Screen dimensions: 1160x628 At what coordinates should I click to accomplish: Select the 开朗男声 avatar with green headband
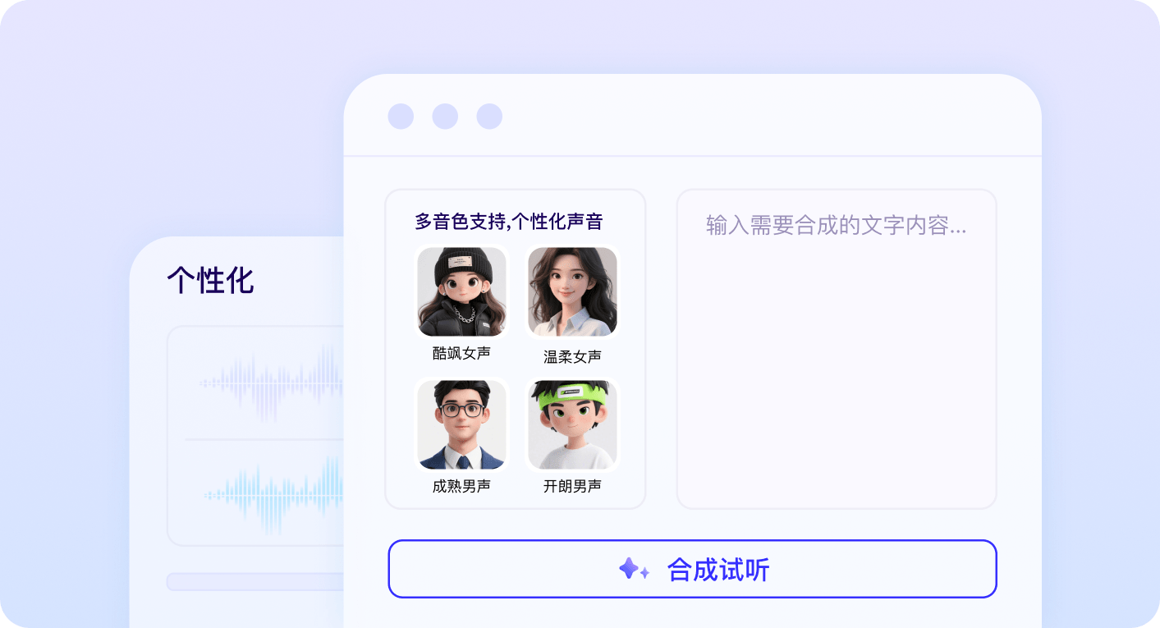(572, 424)
